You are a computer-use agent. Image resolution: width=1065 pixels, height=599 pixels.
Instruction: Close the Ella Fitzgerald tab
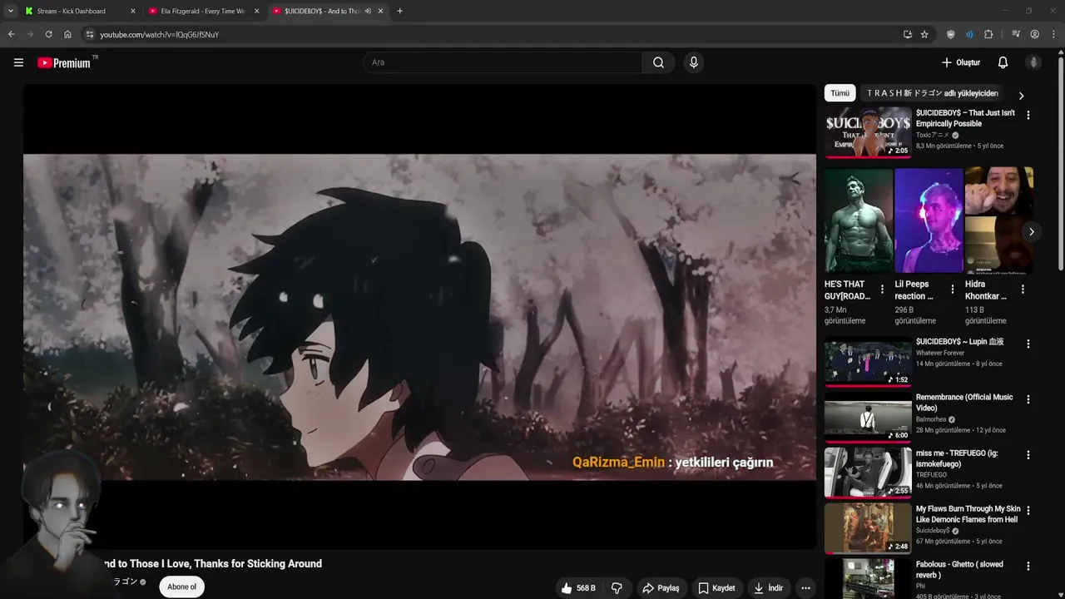256,11
